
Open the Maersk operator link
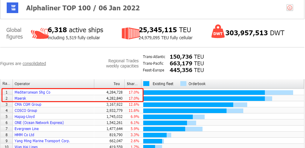tap(20, 98)
